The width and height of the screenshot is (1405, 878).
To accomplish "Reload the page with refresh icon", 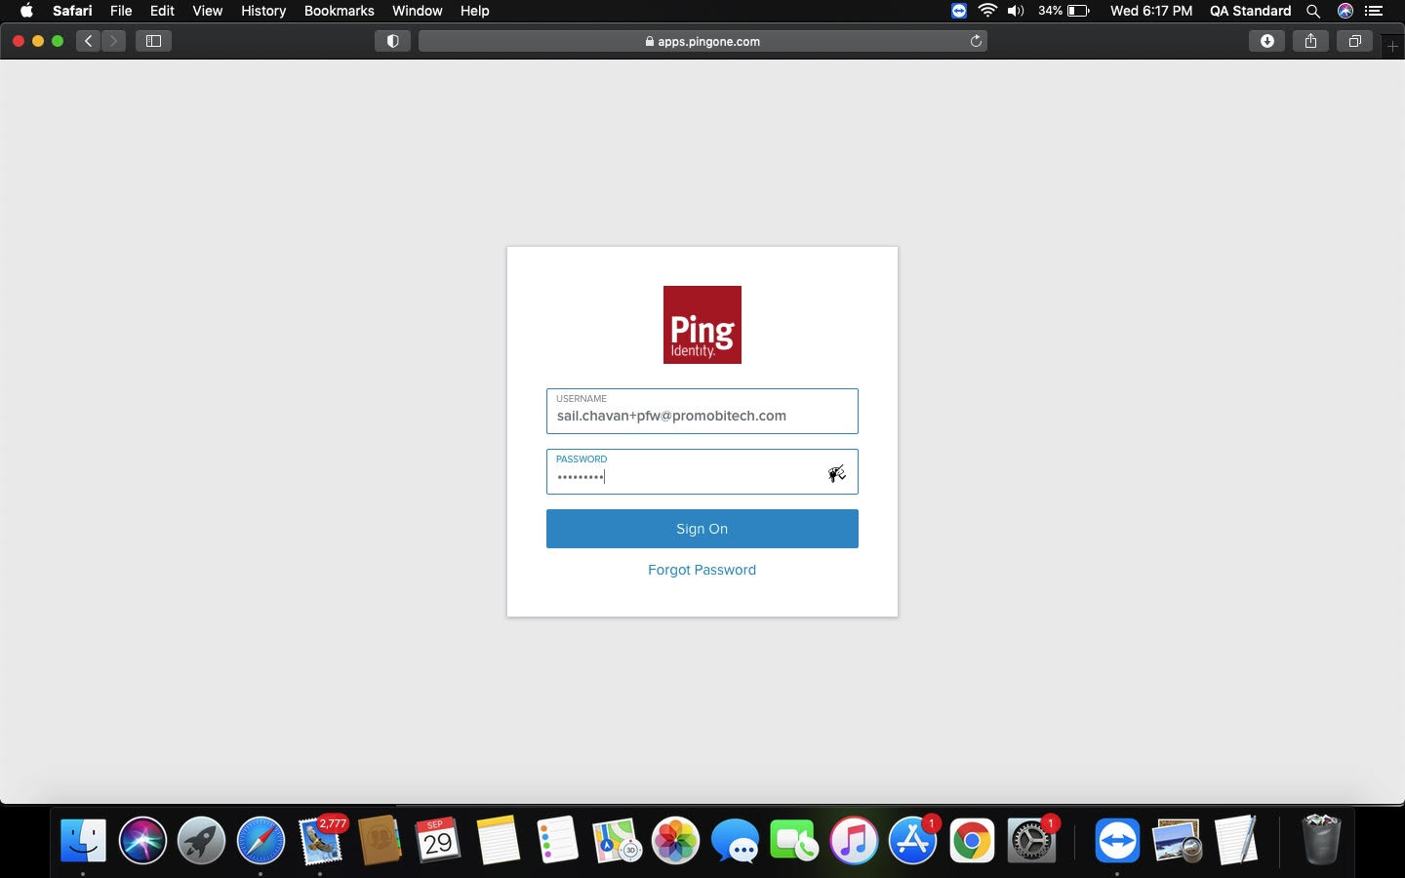I will point(976,41).
